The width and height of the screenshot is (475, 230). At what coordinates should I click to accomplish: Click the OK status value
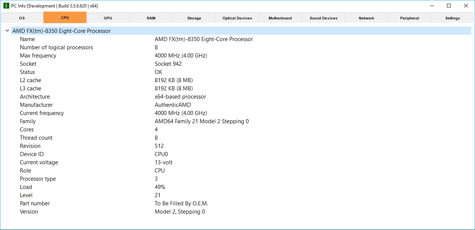click(159, 72)
